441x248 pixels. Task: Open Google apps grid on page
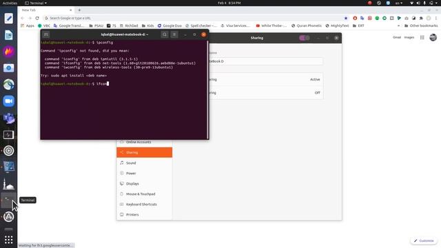(x=422, y=37)
